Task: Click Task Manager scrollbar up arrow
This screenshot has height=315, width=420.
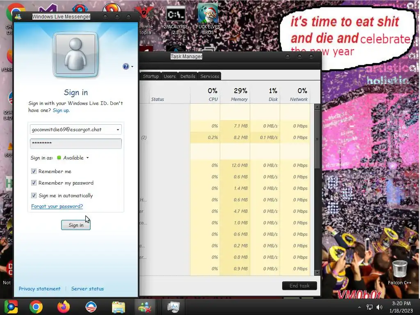Action: coord(317,107)
